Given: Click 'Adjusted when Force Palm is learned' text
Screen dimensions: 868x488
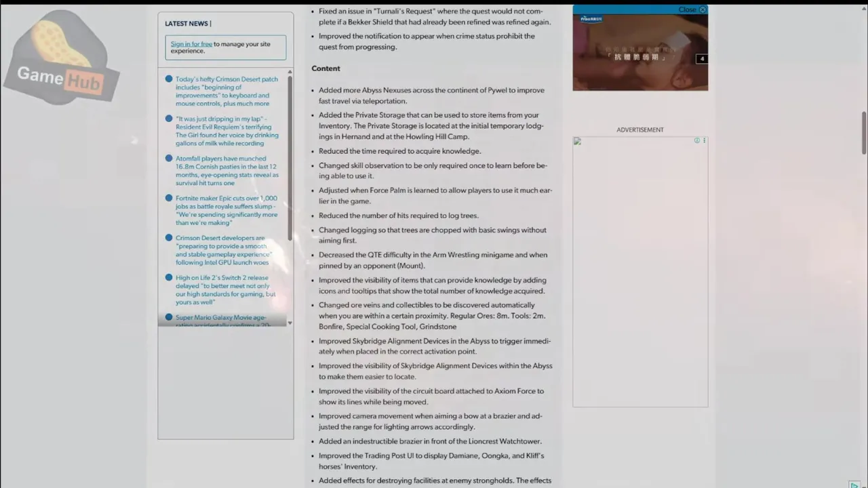Looking at the screenshot, I should [435, 196].
